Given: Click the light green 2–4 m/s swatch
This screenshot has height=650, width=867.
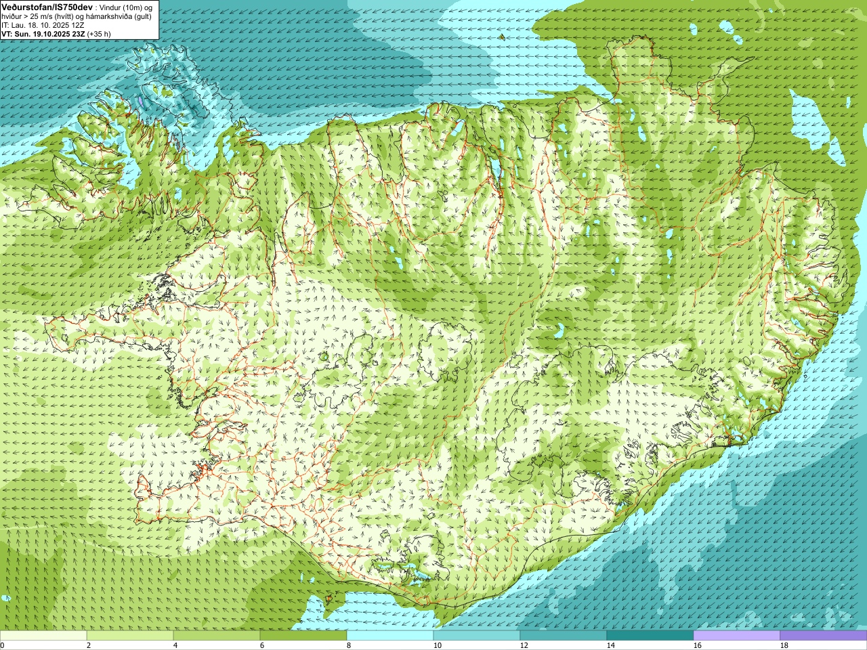Looking at the screenshot, I should 130,636.
